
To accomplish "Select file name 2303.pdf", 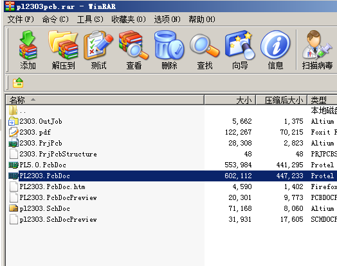I will click(x=35, y=132).
